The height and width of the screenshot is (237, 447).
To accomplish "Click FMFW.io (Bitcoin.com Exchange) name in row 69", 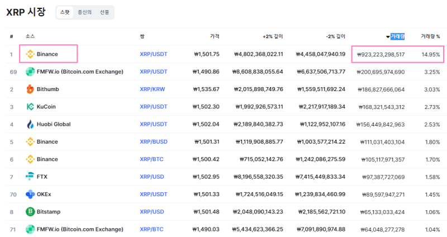I will [x=80, y=72].
